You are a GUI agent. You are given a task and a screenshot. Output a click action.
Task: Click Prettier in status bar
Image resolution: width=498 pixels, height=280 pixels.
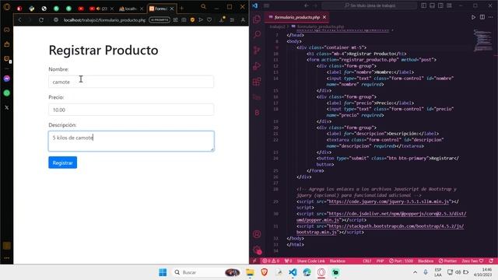[447, 261]
